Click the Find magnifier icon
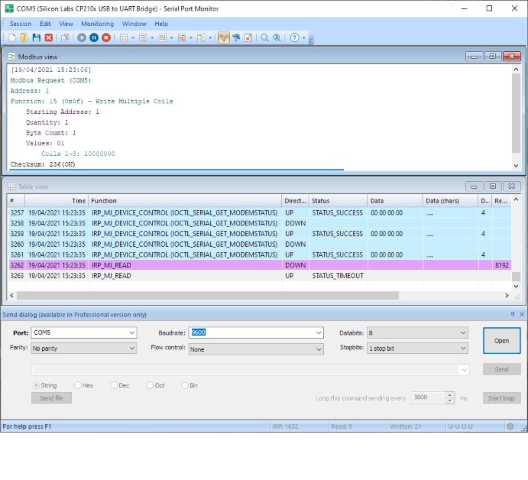Screen dimensions: 528x480 click(265, 38)
